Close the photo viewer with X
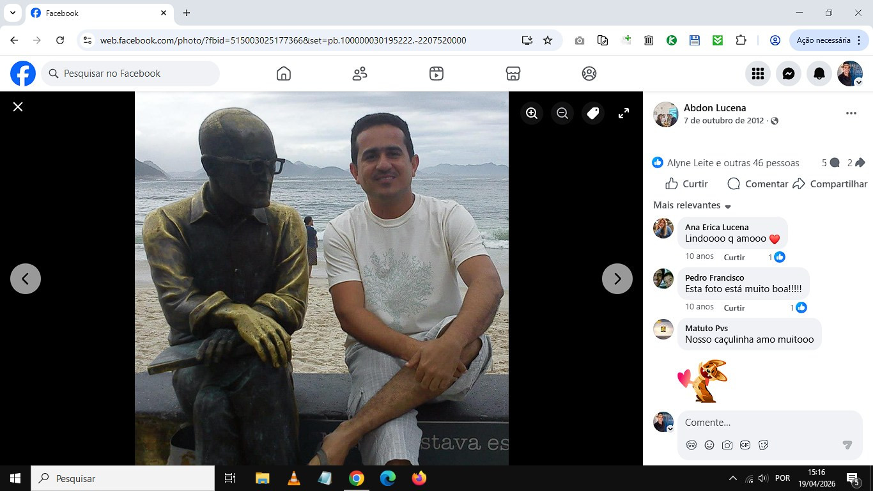 18,107
